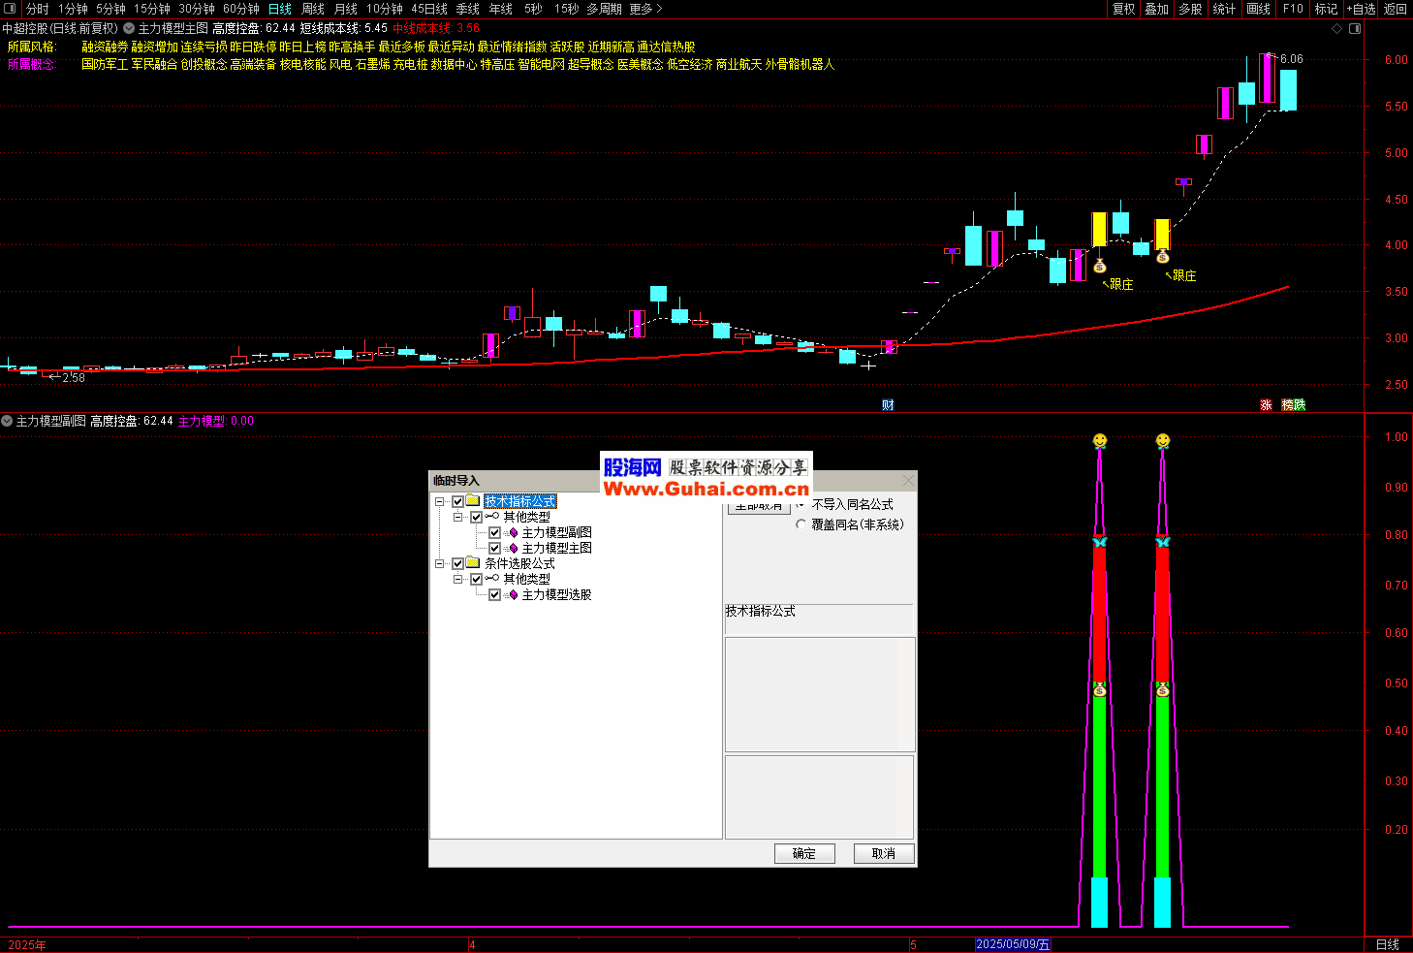The height and width of the screenshot is (953, 1413).
Task: Click the left money bag signal icon
Action: [x=1099, y=266]
